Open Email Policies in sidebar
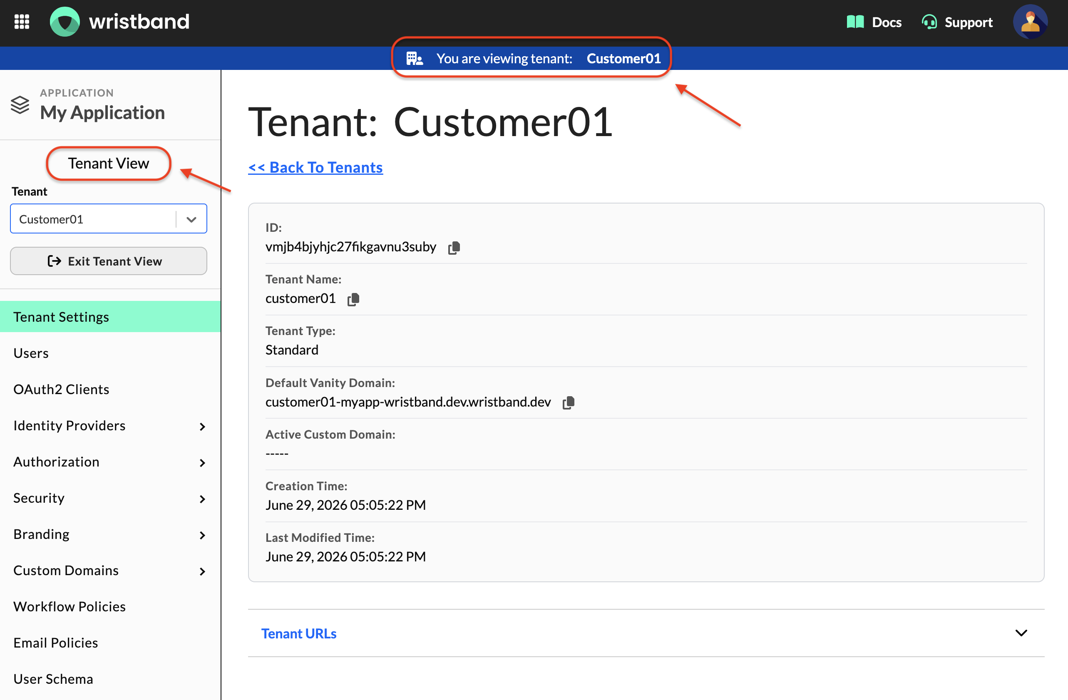Image resolution: width=1068 pixels, height=700 pixels. (x=110, y=643)
